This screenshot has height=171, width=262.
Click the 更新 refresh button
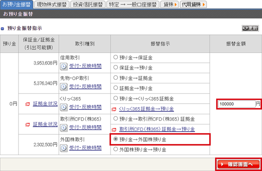(250, 28)
